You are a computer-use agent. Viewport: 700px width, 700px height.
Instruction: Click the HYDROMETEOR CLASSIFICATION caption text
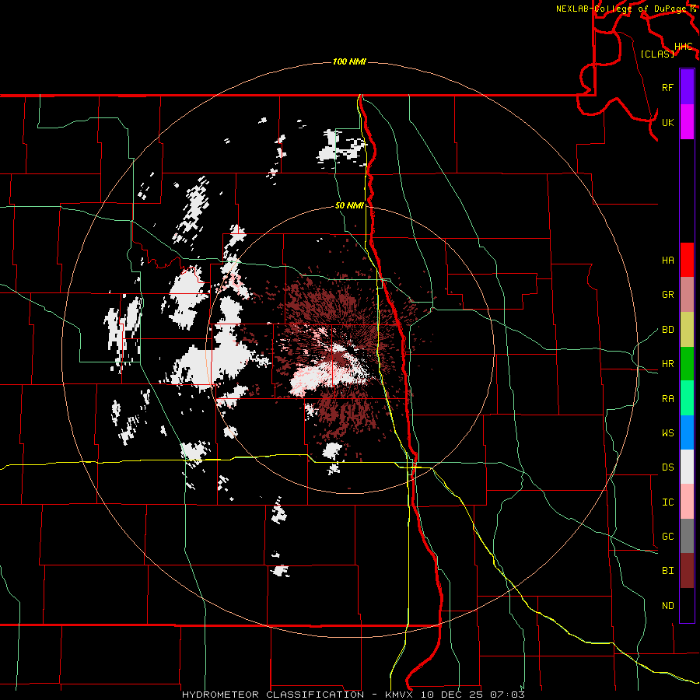[273, 695]
